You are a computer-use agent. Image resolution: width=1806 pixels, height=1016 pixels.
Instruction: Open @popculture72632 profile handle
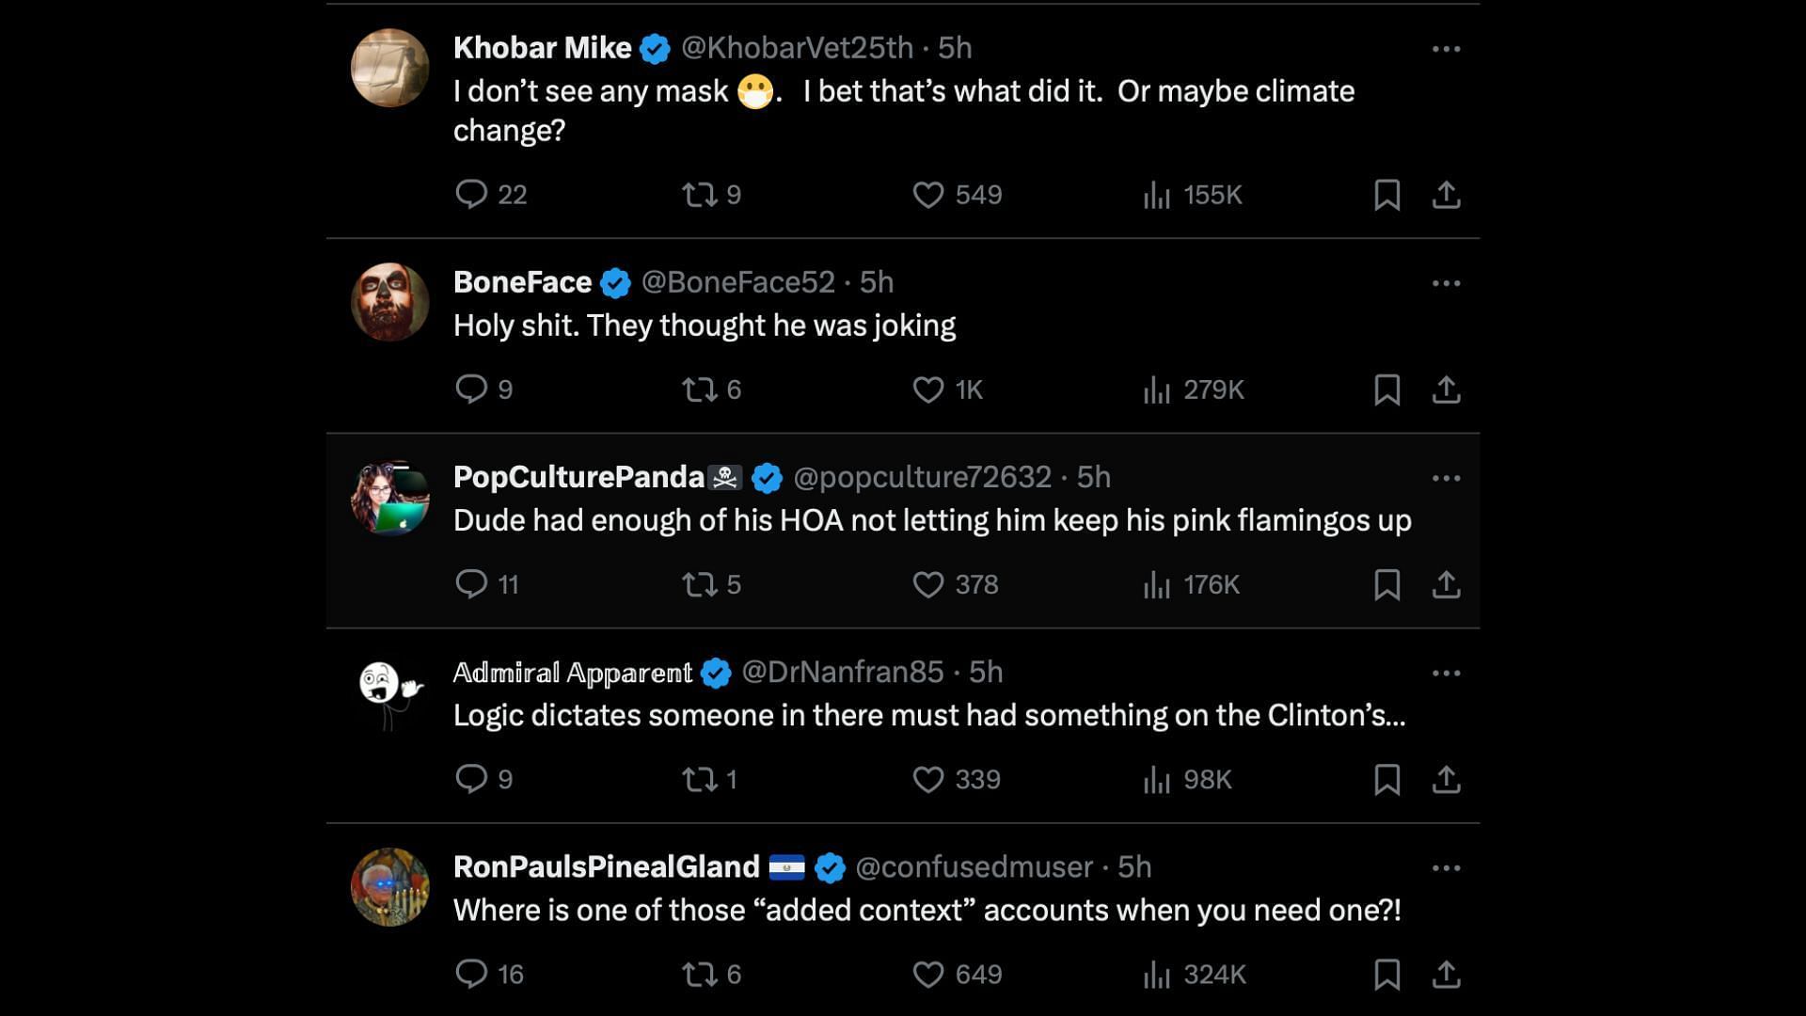[921, 477]
